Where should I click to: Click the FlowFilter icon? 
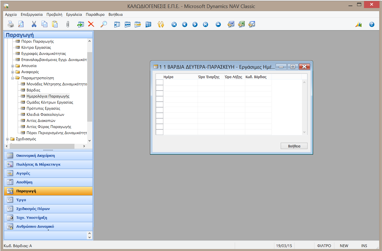click(138, 24)
